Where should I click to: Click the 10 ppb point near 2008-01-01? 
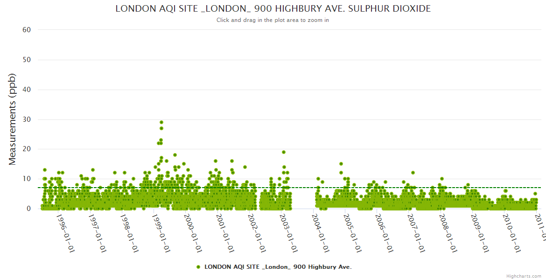coord(442,179)
